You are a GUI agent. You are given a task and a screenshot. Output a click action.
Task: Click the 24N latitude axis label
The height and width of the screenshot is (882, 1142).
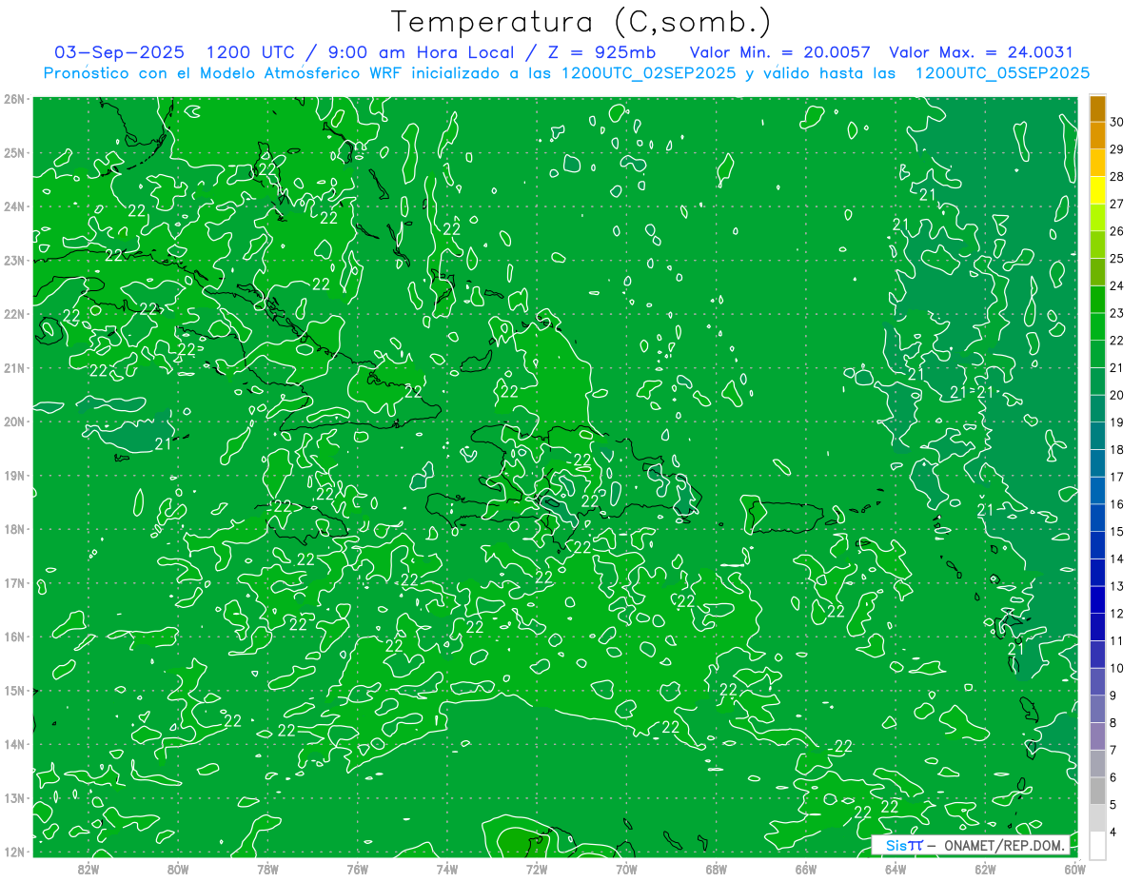14,206
